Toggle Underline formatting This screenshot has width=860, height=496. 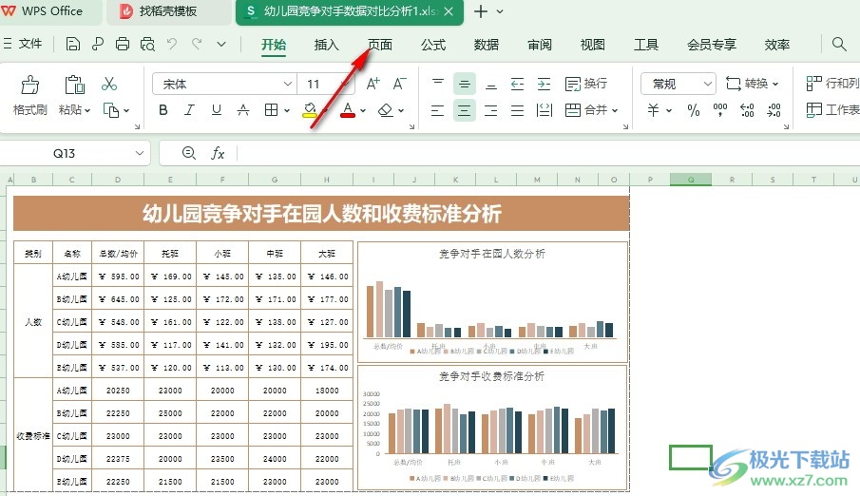(x=216, y=110)
